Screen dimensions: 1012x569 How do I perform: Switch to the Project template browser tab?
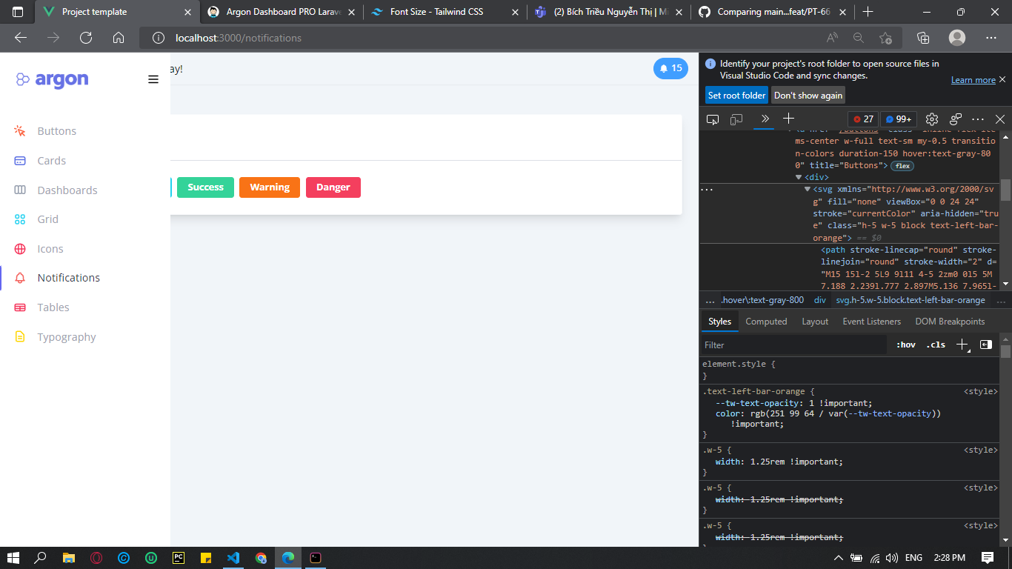pyautogui.click(x=117, y=12)
